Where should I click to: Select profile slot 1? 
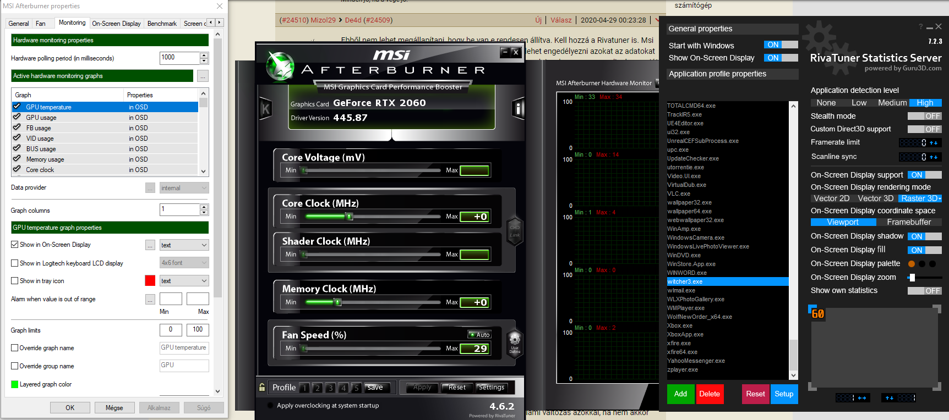tap(304, 388)
